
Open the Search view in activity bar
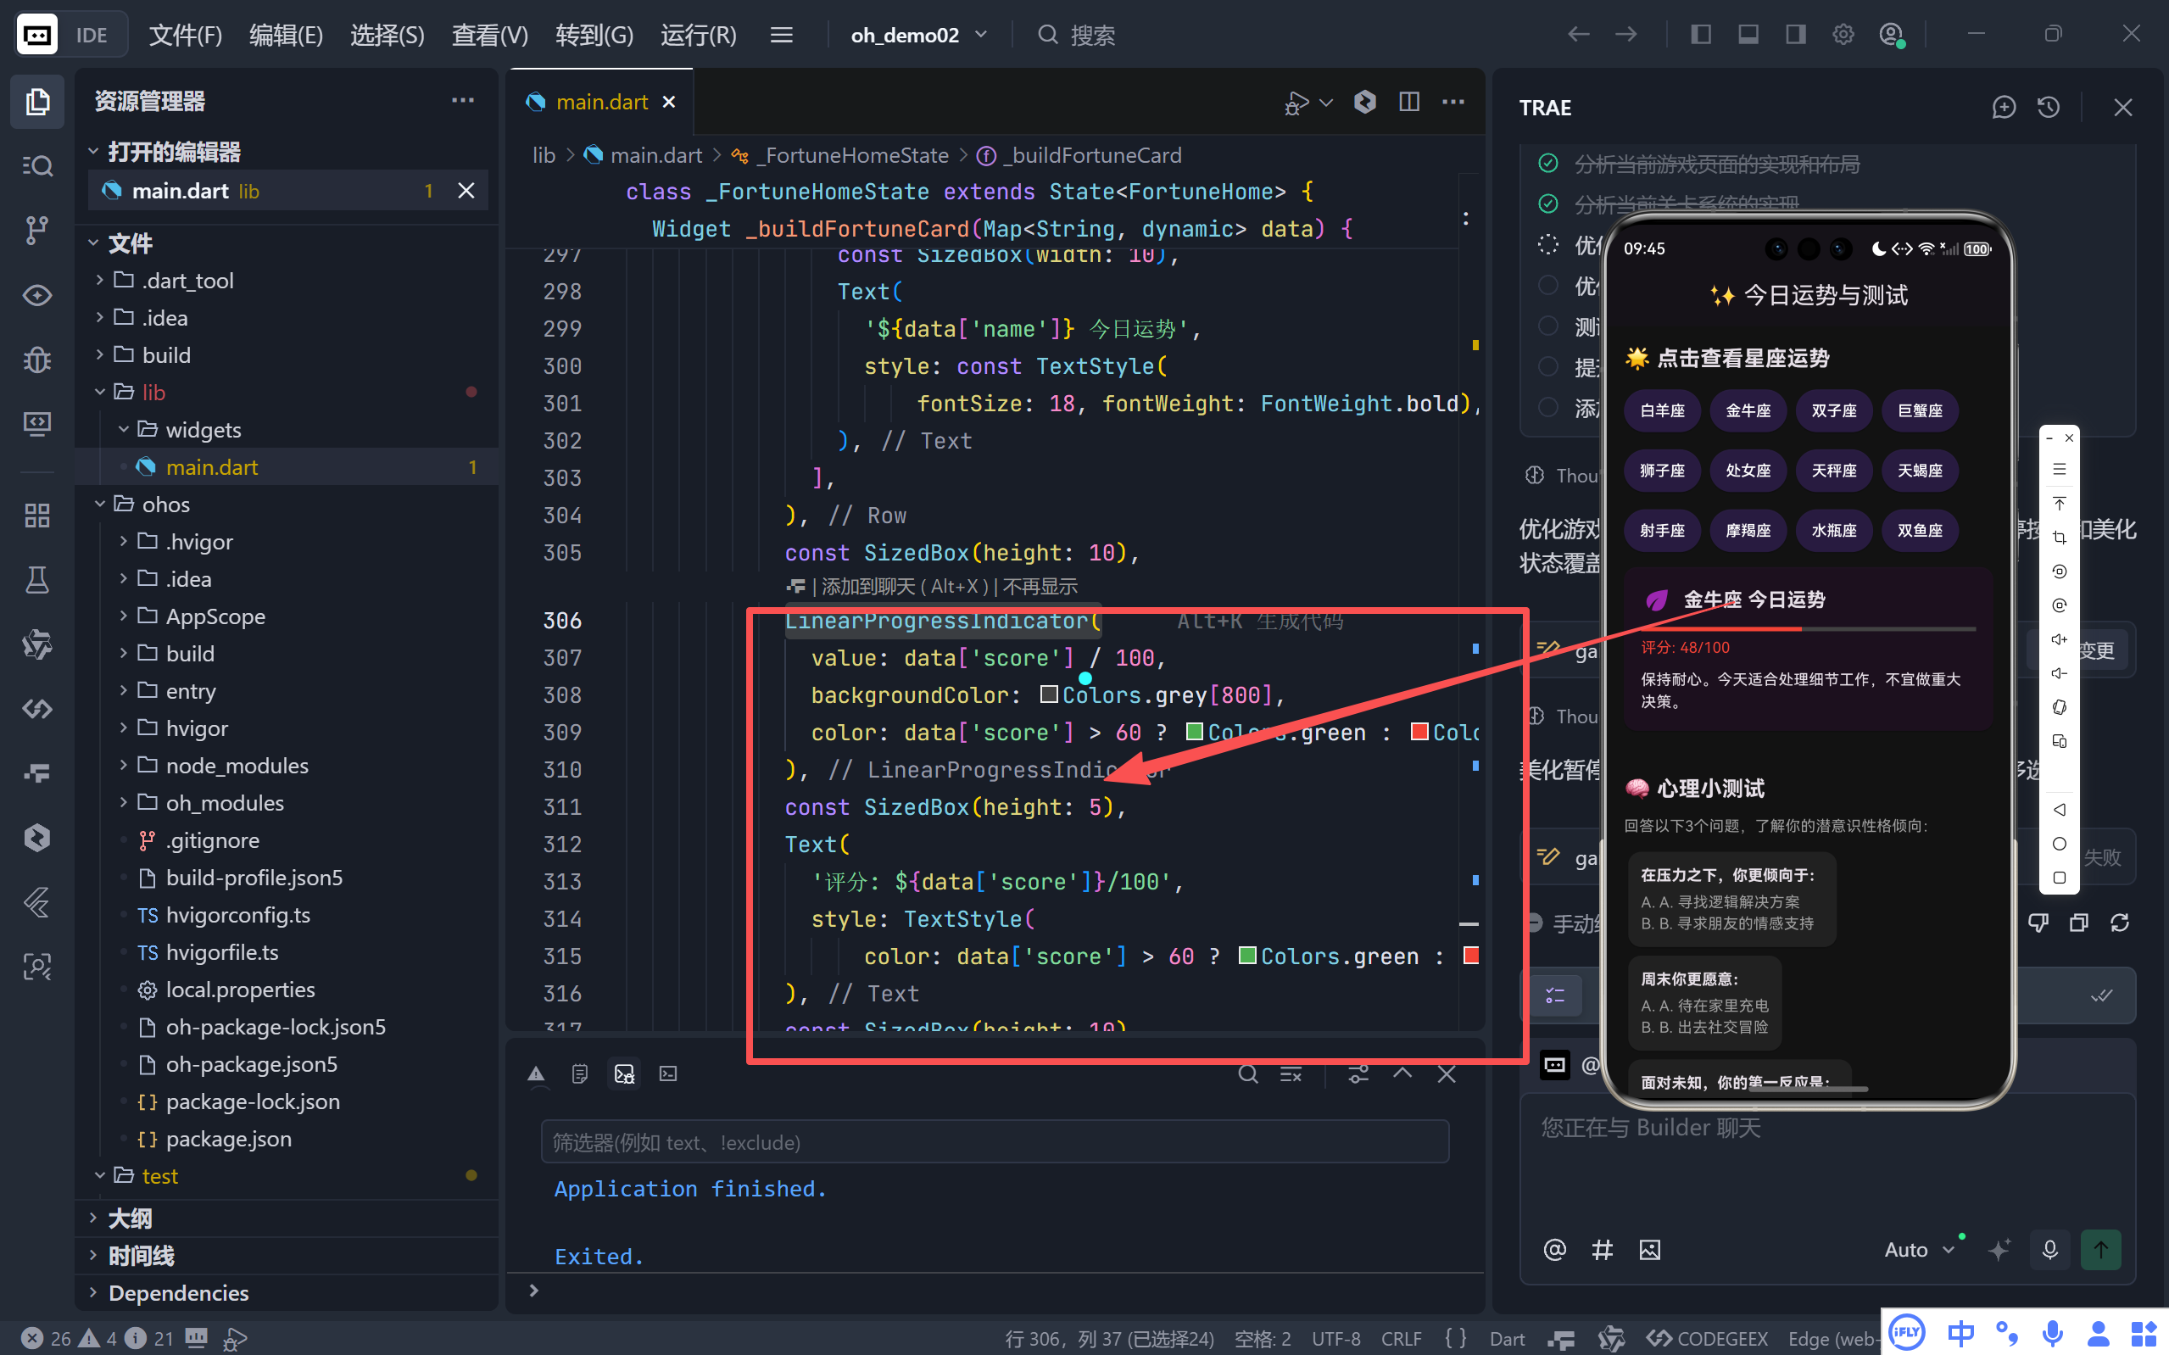coord(36,166)
